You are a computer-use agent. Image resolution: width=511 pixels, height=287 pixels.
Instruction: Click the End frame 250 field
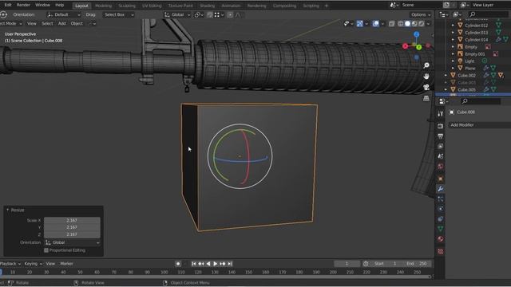tap(417, 264)
